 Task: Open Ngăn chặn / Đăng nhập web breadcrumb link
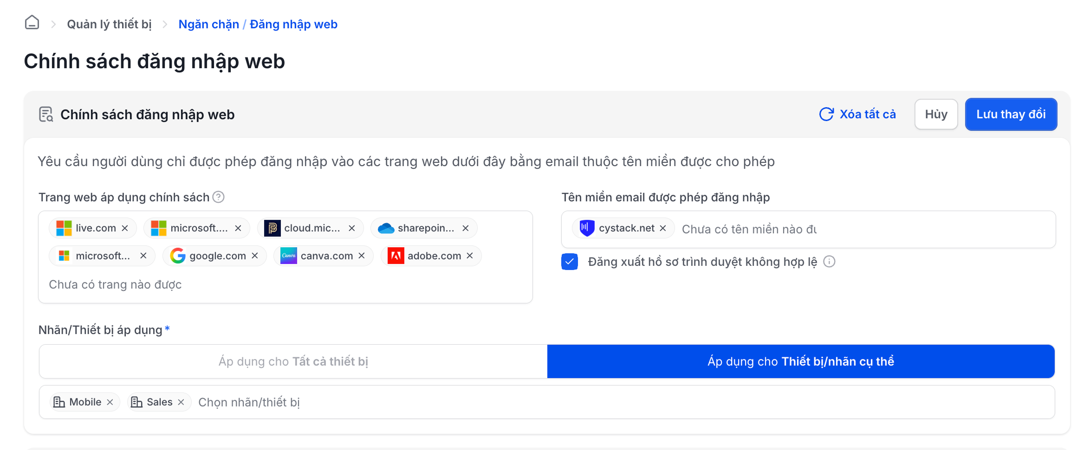(x=258, y=24)
